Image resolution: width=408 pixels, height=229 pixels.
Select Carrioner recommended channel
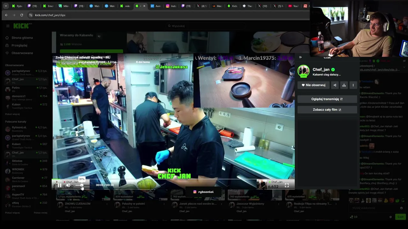point(25,179)
